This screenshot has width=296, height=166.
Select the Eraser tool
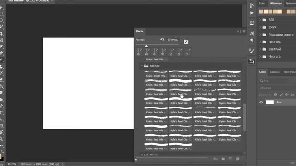(x=1, y=80)
